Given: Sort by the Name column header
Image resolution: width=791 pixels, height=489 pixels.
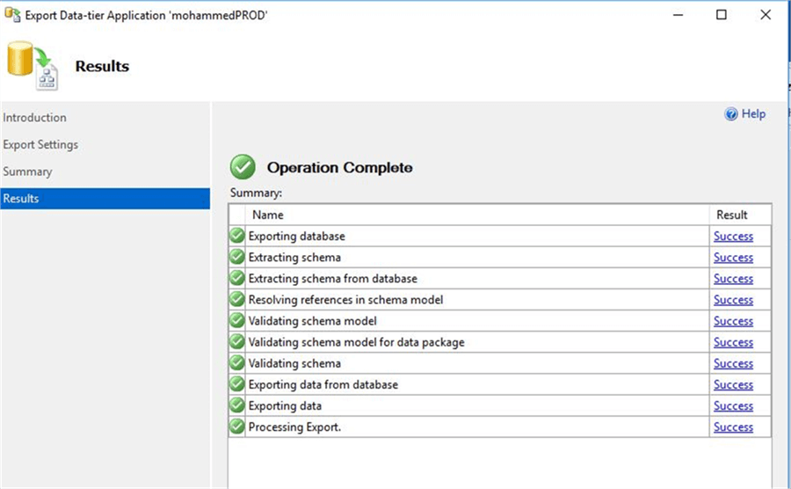Looking at the screenshot, I should tap(476, 215).
